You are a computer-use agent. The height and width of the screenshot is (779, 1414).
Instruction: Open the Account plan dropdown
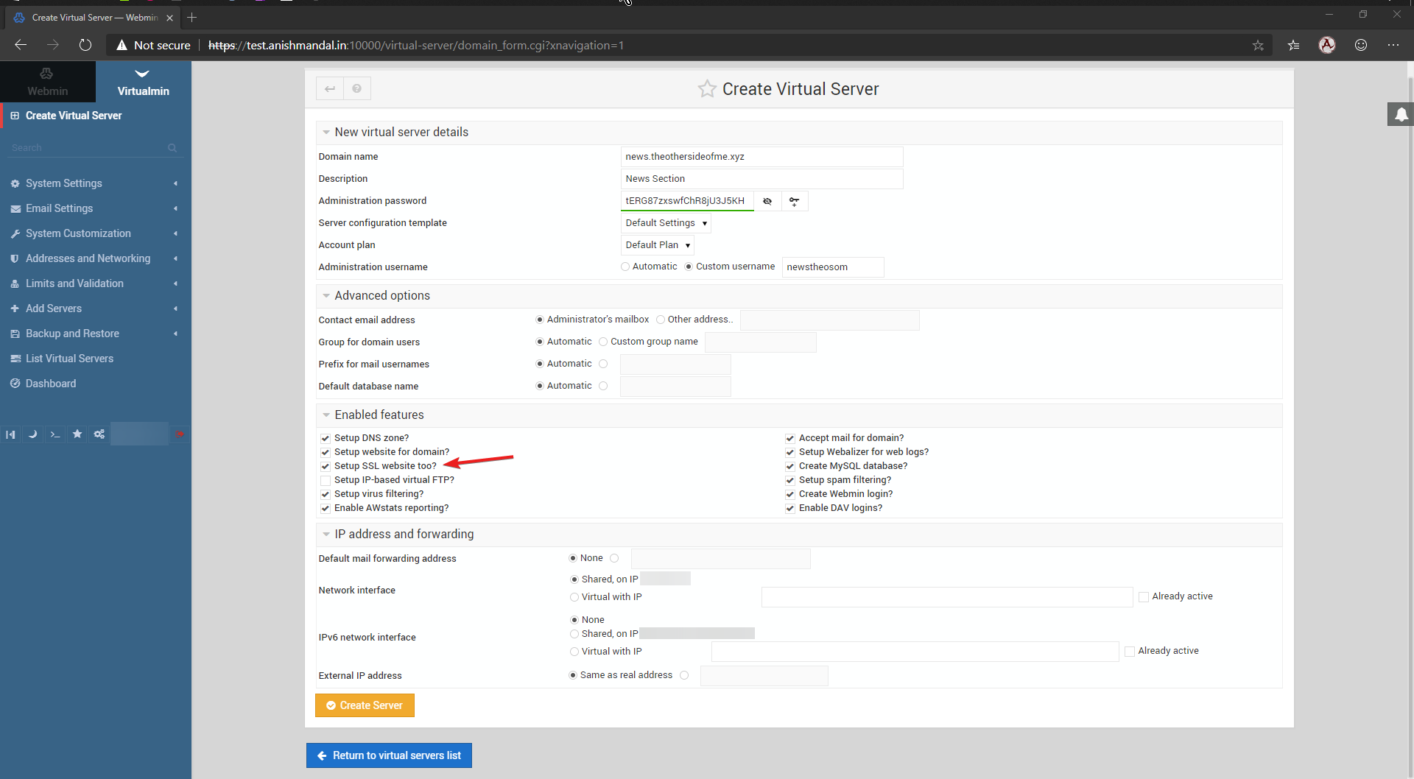coord(657,244)
